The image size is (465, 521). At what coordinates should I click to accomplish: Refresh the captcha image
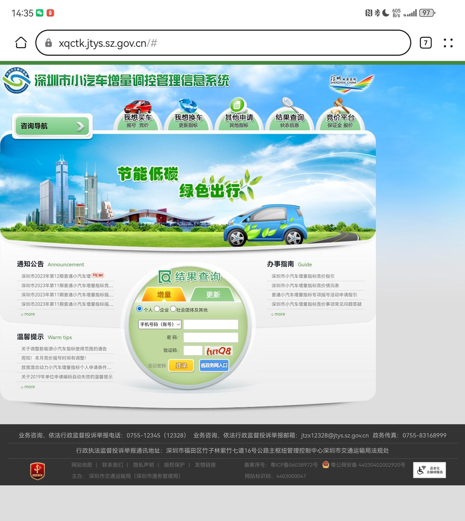pyautogui.click(x=219, y=351)
